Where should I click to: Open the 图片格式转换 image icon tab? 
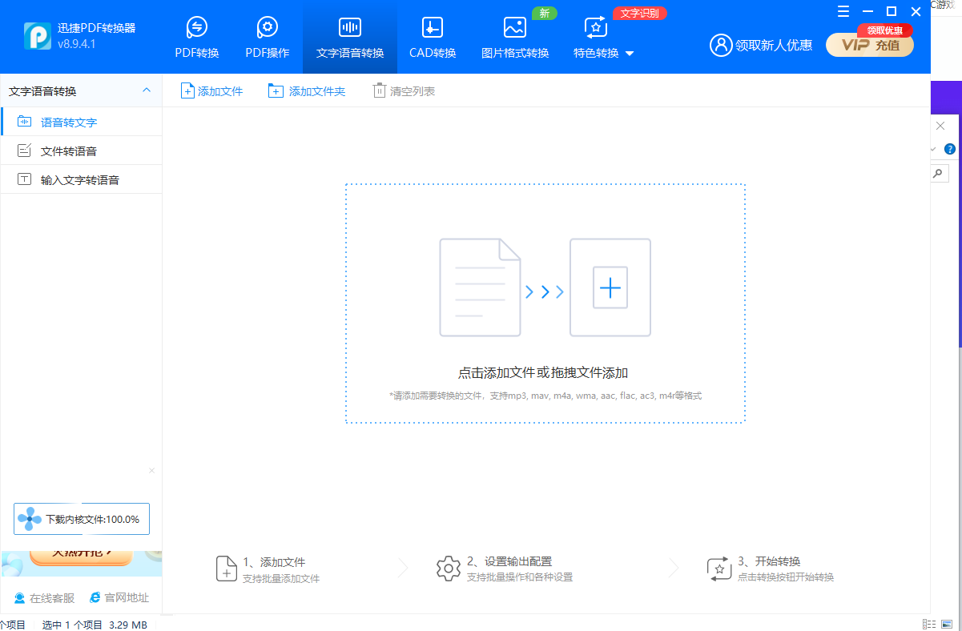[514, 28]
